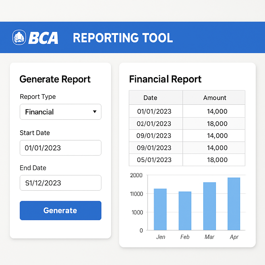
Task: Click the Financial Report panel heading
Action: pyautogui.click(x=165, y=79)
